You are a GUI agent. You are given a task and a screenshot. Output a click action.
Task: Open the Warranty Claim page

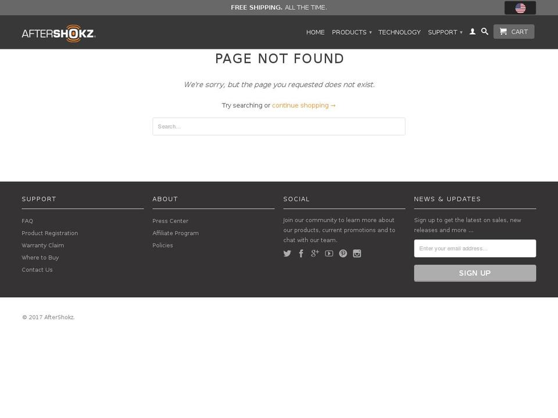click(x=43, y=245)
